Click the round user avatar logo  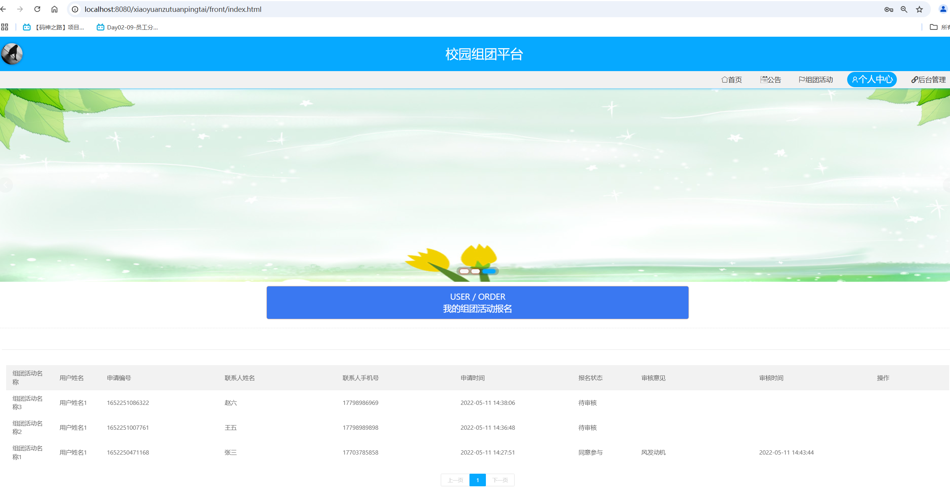pyautogui.click(x=12, y=54)
